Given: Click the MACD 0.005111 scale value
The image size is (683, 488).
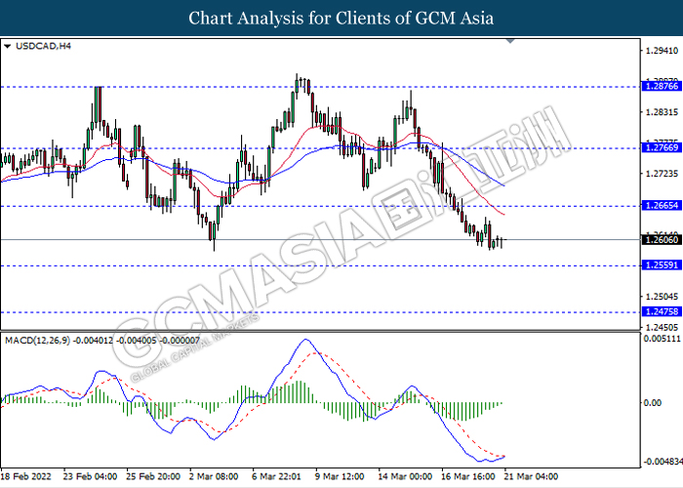Looking at the screenshot, I should (x=662, y=339).
